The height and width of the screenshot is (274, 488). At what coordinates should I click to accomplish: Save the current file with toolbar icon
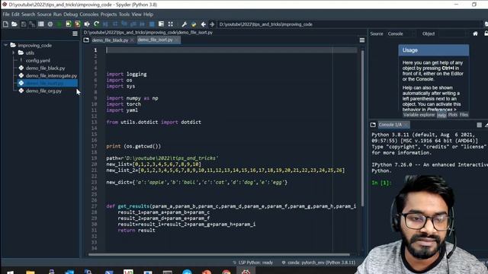tap(24, 24)
